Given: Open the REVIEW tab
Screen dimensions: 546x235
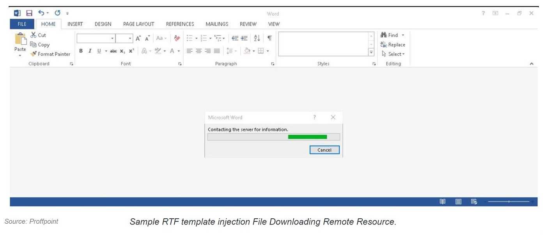Looking at the screenshot, I should (x=248, y=24).
